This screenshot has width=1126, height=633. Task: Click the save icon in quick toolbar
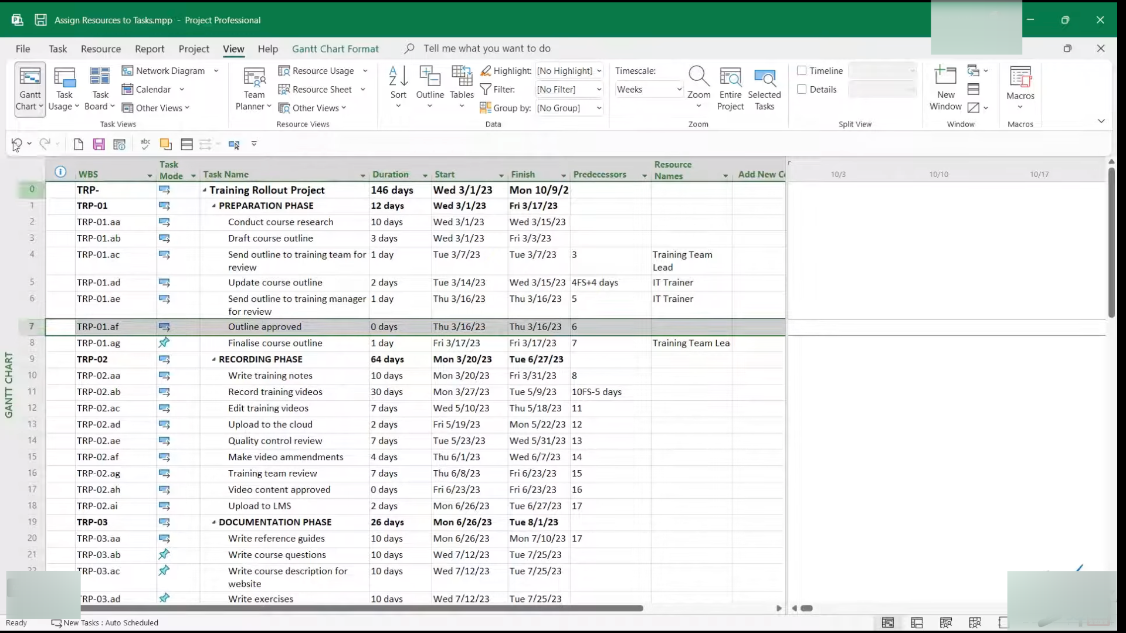pyautogui.click(x=99, y=144)
